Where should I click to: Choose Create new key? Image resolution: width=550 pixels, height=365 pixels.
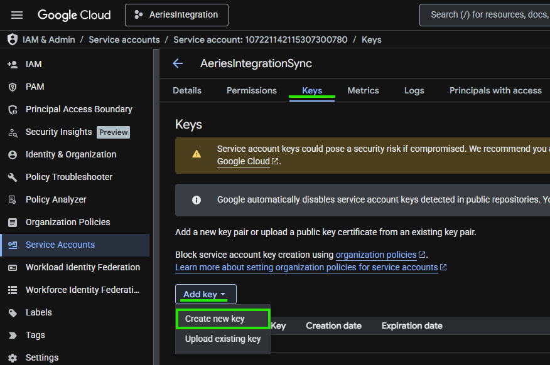[x=223, y=319]
